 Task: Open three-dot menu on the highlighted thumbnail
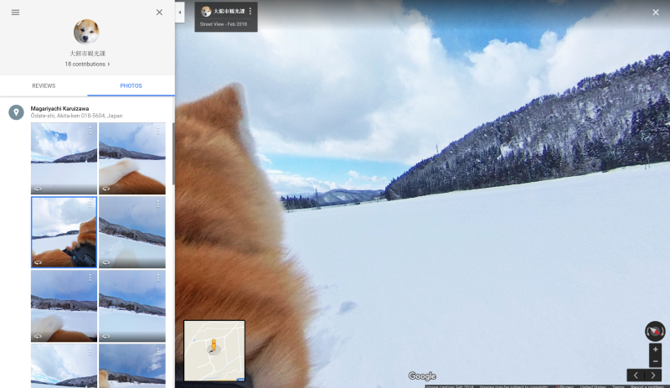[x=90, y=204]
